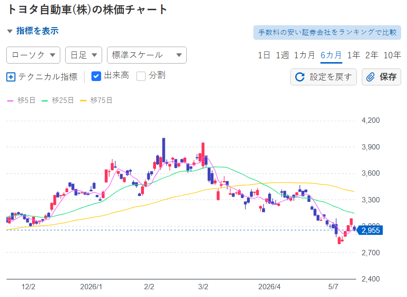The width and height of the screenshot is (407, 297).
Task: Click the 3,300 price axis label
Action: pyautogui.click(x=371, y=200)
